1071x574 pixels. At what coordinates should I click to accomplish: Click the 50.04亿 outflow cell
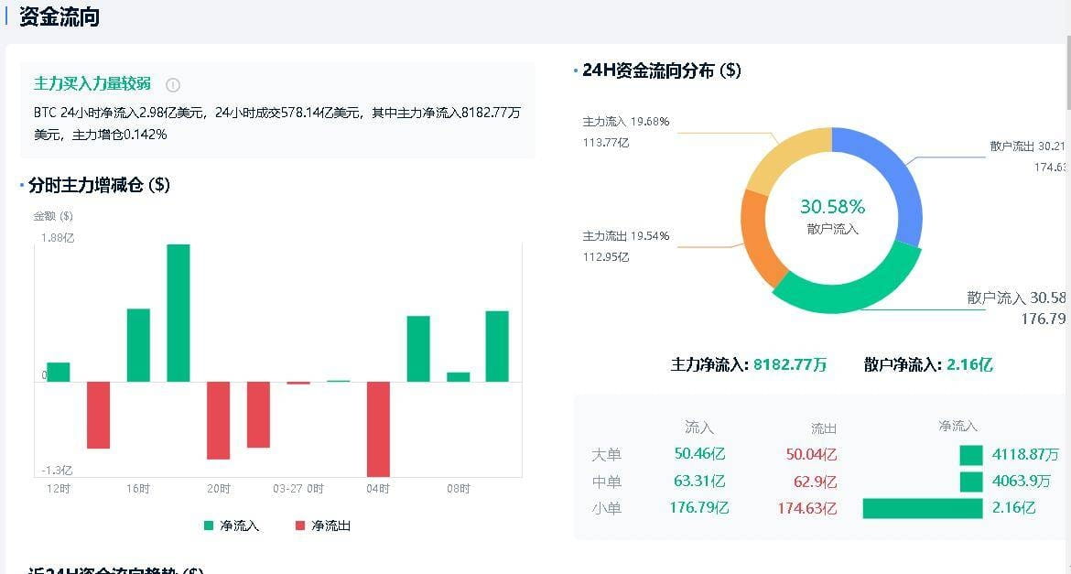pos(811,454)
